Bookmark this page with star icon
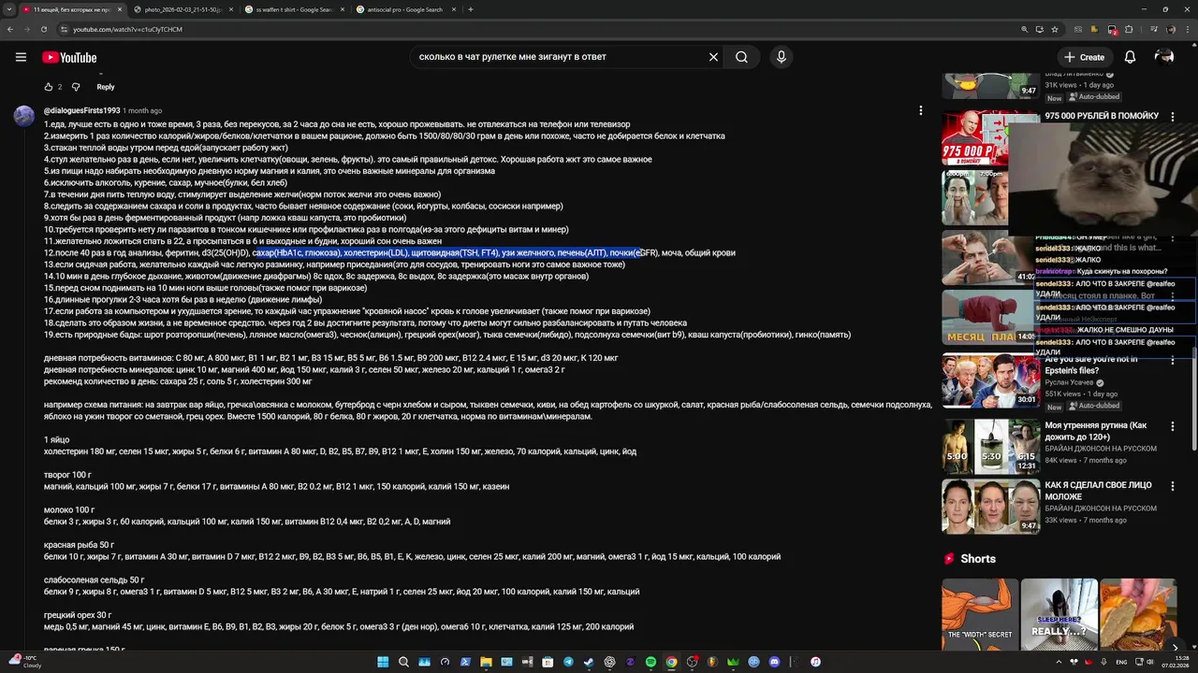 pyautogui.click(x=1055, y=29)
